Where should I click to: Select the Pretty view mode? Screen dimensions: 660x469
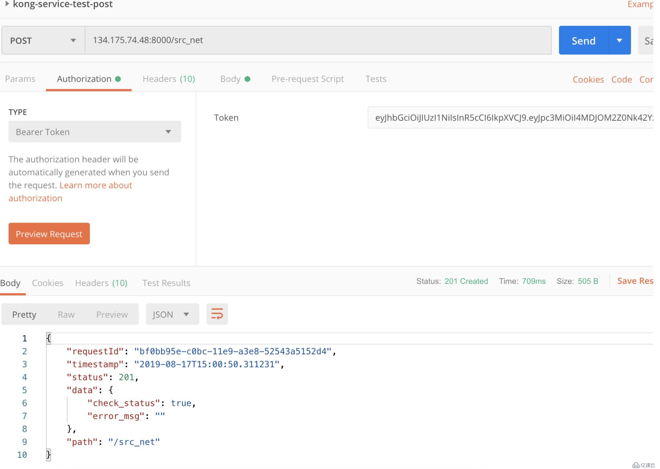tap(24, 314)
